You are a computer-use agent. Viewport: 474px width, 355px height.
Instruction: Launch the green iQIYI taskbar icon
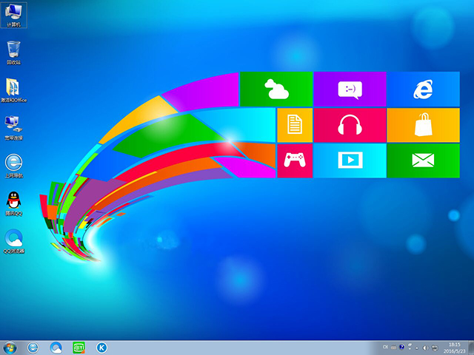[x=79, y=348]
